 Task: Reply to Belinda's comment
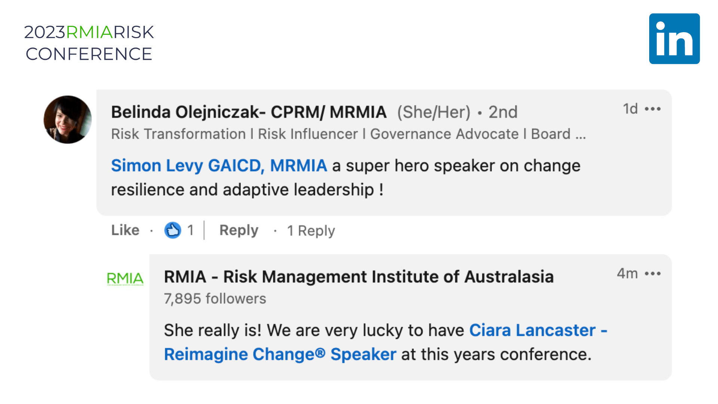pos(239,230)
